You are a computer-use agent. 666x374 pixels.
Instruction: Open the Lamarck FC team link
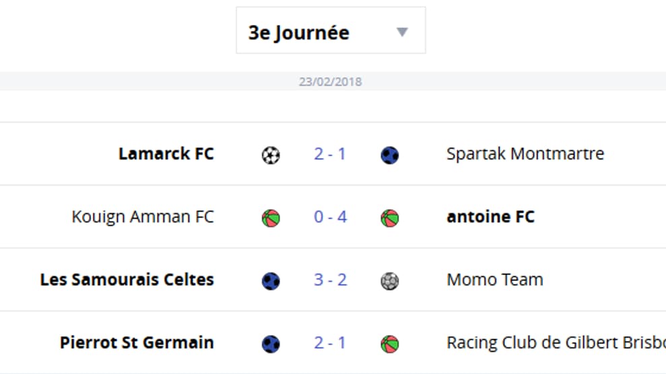[x=166, y=154]
